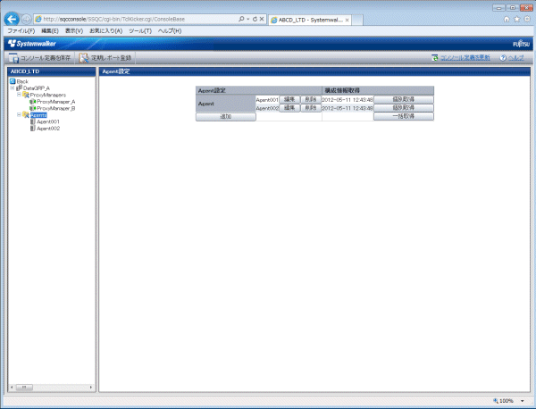
Task: Collapse the ProxyManagers tree node
Action: (19, 95)
